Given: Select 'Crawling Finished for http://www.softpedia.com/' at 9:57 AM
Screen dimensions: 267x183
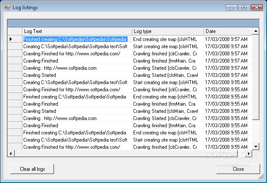Looking at the screenshot, I should [77, 54].
